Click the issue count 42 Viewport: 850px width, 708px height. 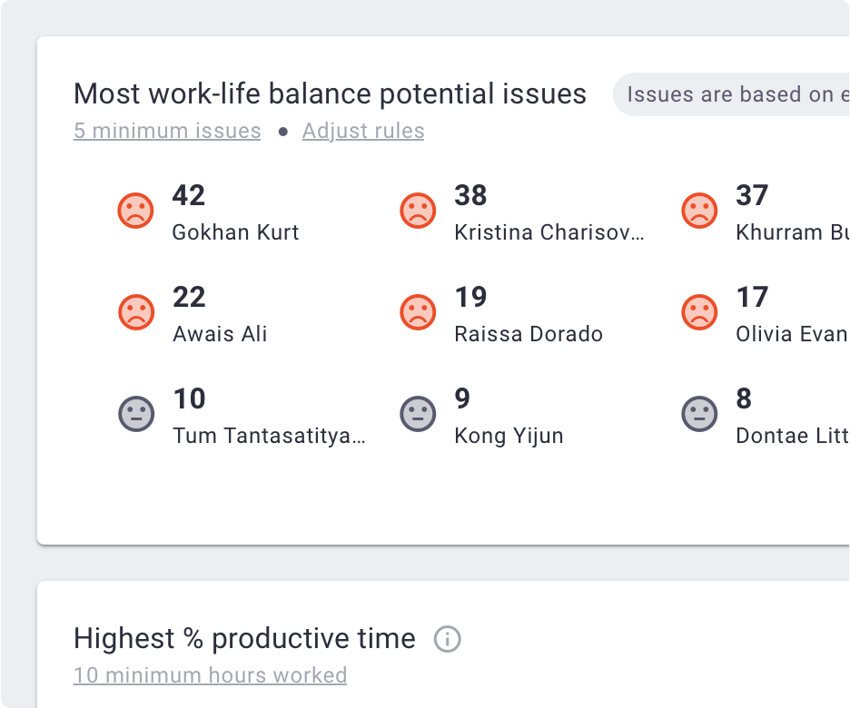189,195
